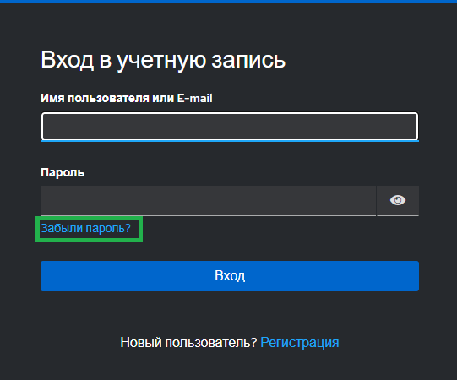Toggle password visibility with the eye button
This screenshot has width=457, height=380.
(398, 200)
